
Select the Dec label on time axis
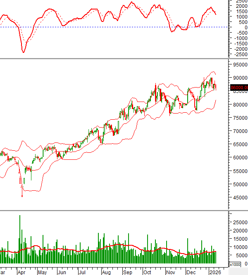click(191, 273)
